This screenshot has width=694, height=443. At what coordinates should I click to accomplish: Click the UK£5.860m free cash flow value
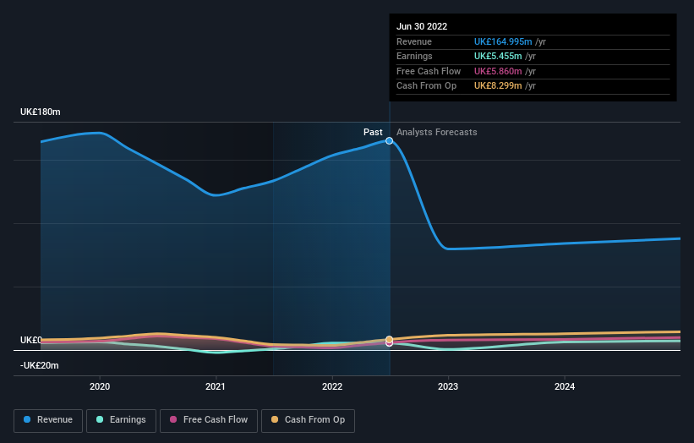498,71
